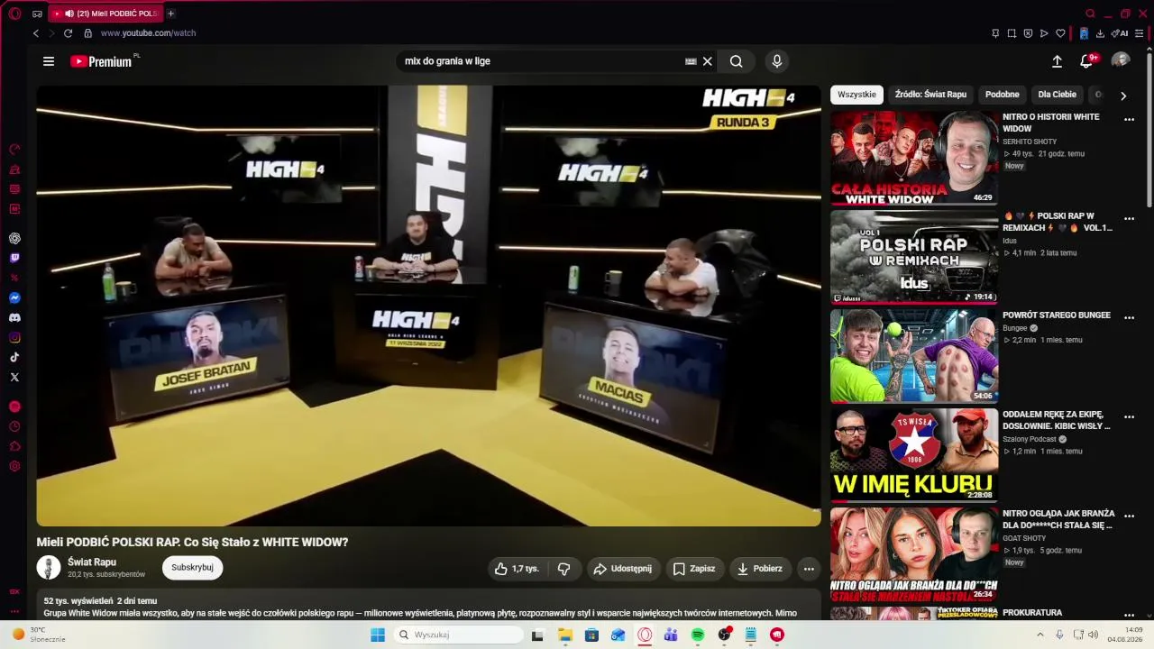Open Opera downloads panel
Image resolution: width=1154 pixels, height=649 pixels.
coord(1100,33)
